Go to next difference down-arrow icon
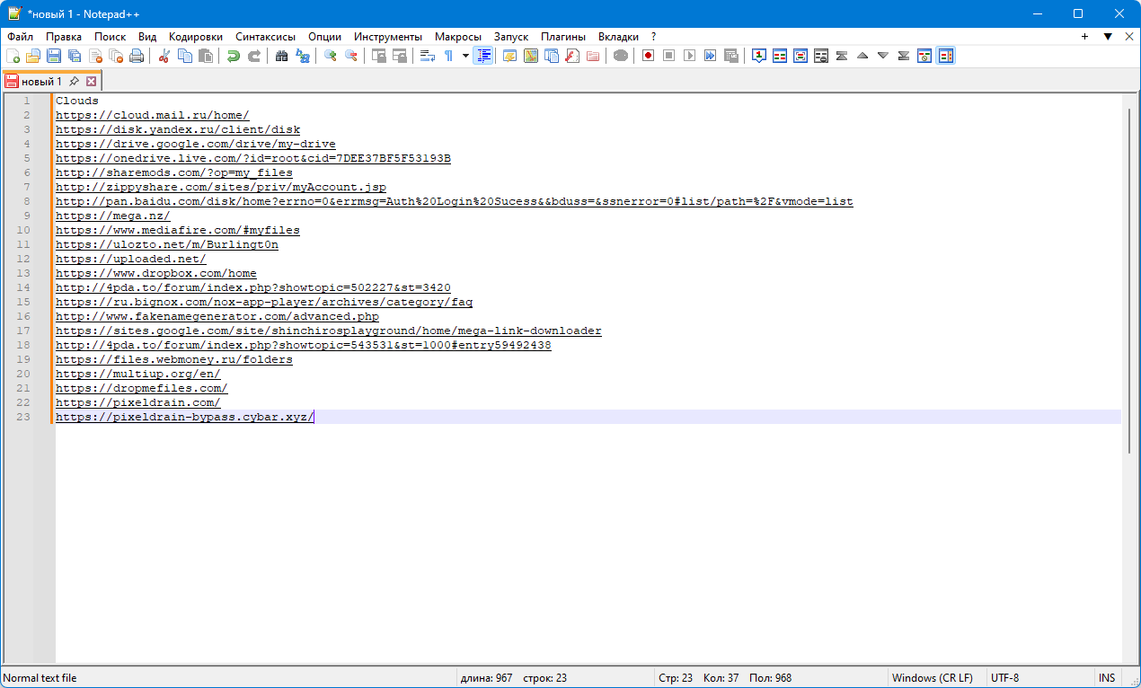The image size is (1141, 688). (x=883, y=56)
